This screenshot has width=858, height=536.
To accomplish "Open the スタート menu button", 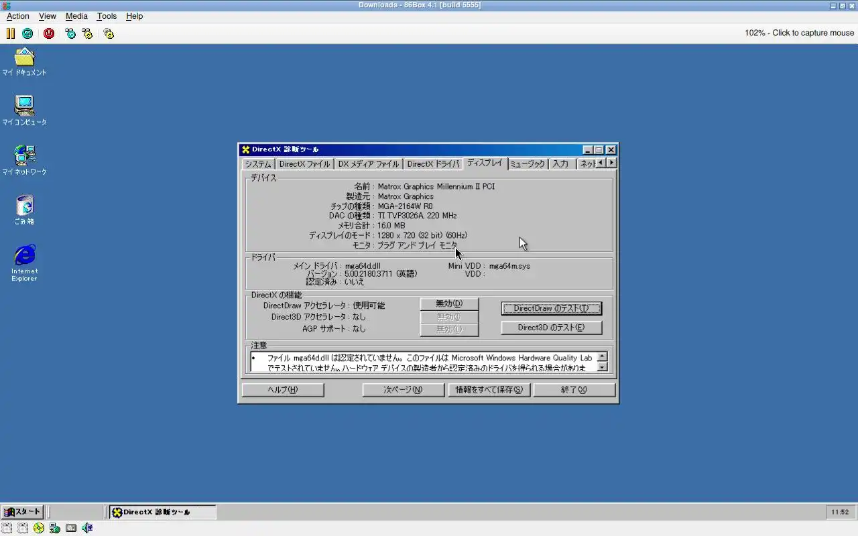I will (x=23, y=512).
